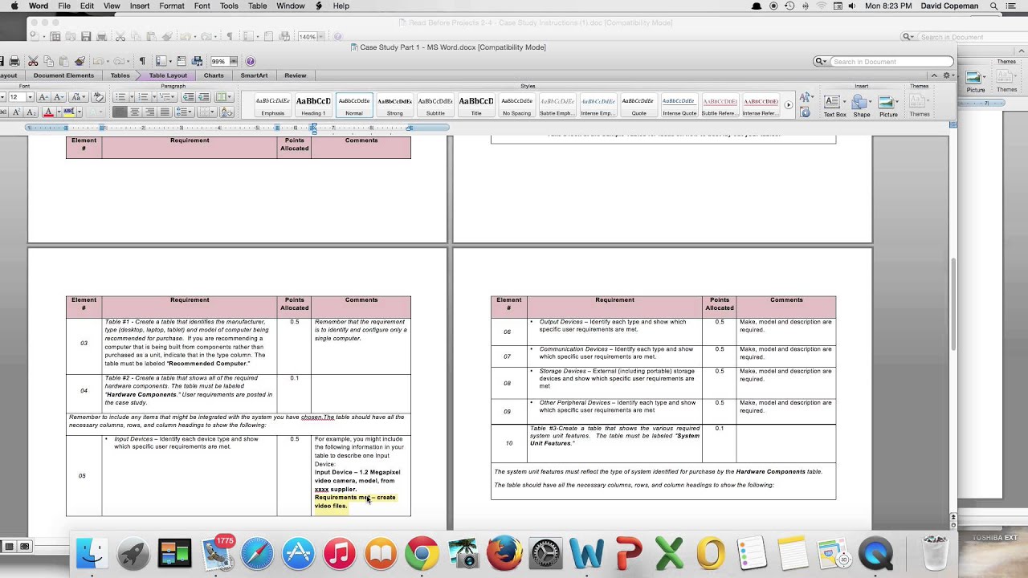This screenshot has width=1028, height=578.
Task: Toggle Align Text Right
Action: pyautogui.click(x=149, y=112)
